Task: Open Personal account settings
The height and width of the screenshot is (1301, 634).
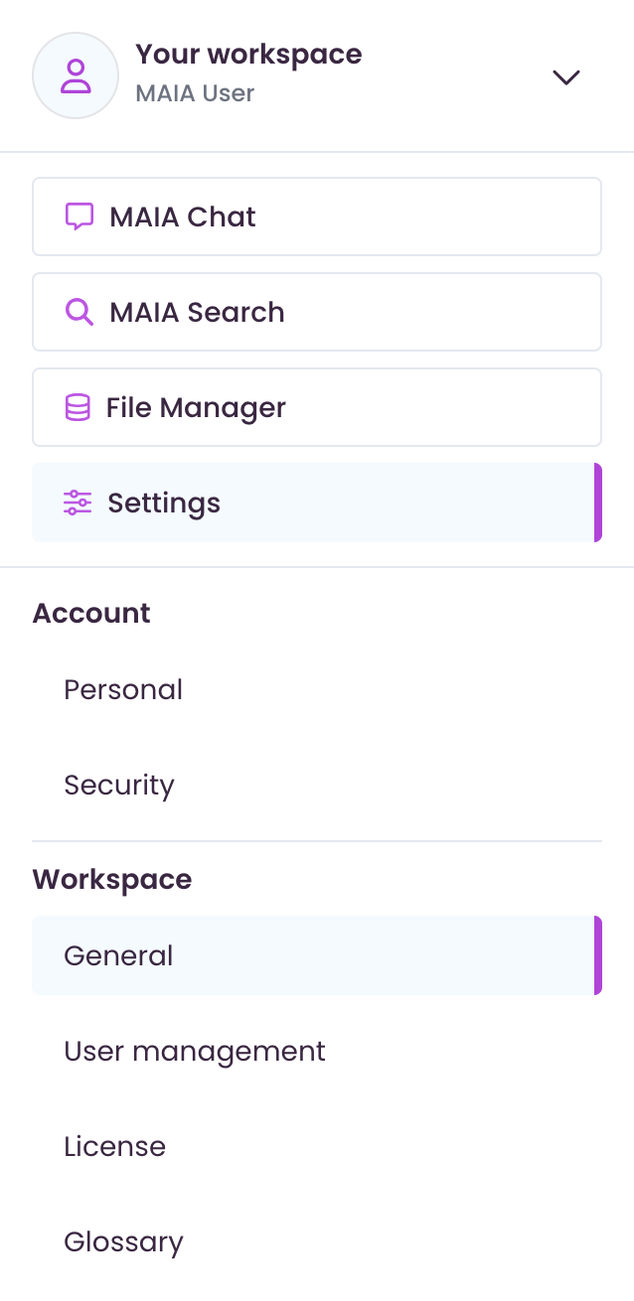Action: (x=123, y=689)
